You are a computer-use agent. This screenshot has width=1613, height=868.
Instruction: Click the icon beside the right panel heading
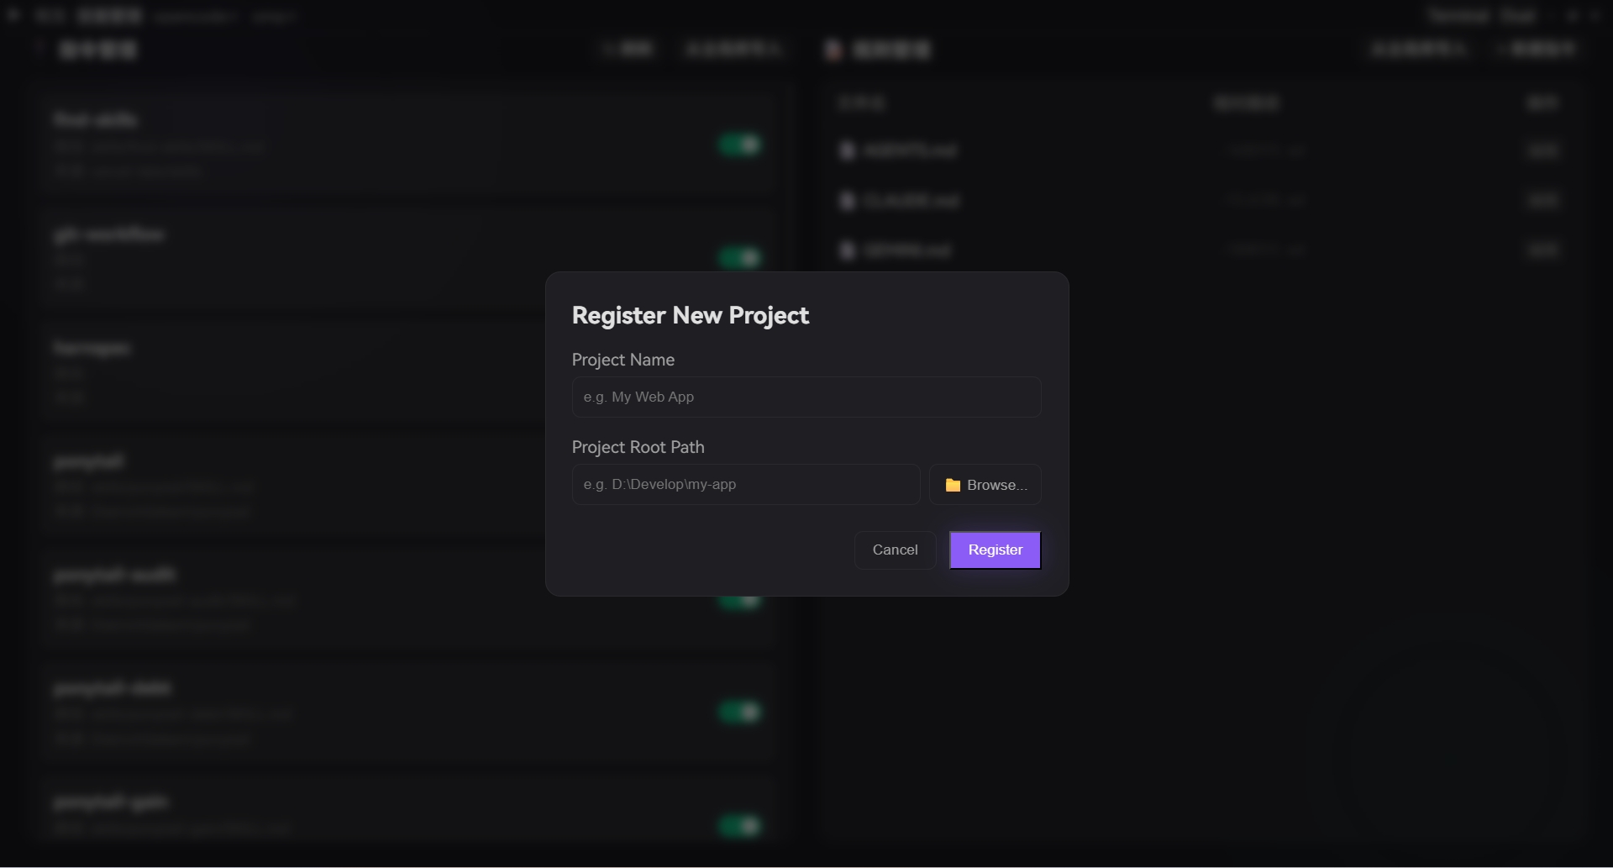833,50
